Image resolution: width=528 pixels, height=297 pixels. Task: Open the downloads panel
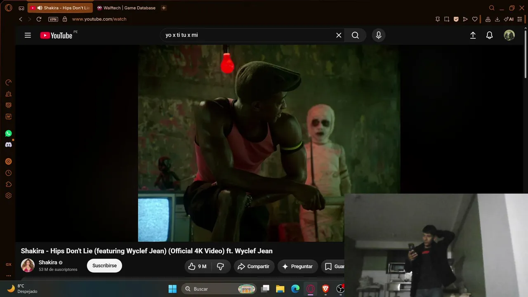point(497,19)
